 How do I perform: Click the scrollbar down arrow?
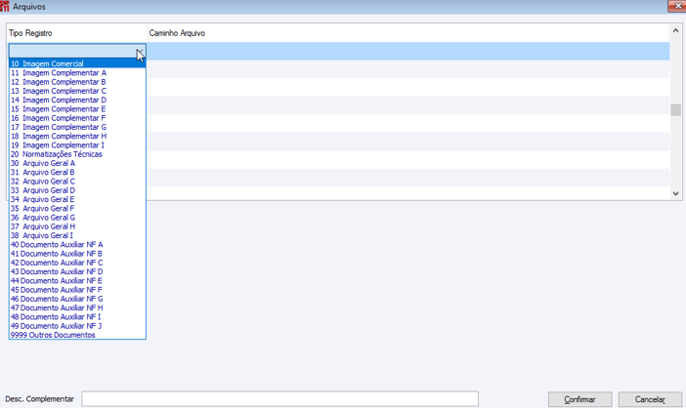click(x=675, y=193)
